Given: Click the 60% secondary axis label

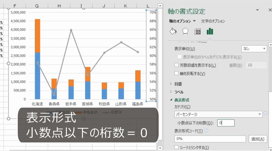Looking at the screenshot, I should click(153, 56).
